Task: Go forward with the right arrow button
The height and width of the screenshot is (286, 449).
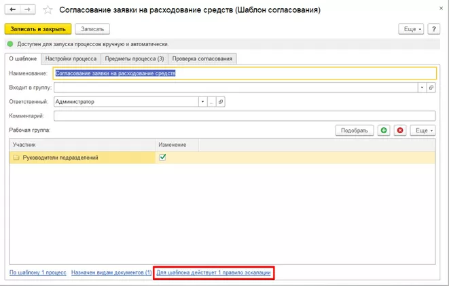Action: tap(27, 10)
